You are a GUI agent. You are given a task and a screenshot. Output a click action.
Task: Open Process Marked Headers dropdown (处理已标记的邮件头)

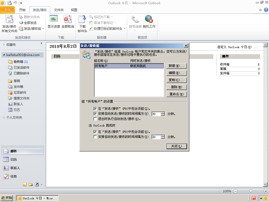point(107,29)
